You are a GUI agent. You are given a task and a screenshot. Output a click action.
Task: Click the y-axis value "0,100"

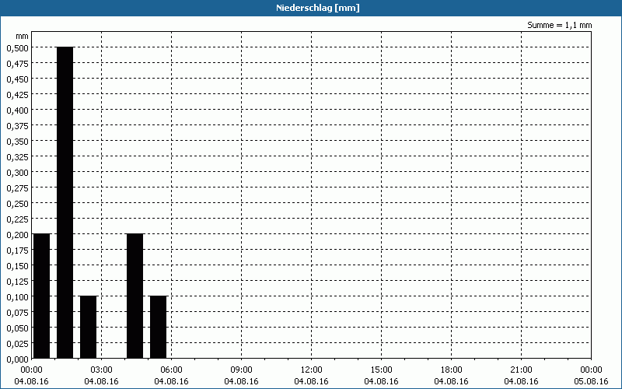coord(17,297)
